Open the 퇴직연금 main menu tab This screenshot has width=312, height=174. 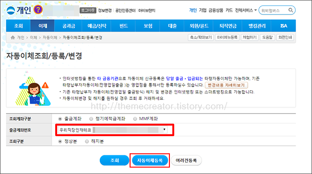point(228,25)
